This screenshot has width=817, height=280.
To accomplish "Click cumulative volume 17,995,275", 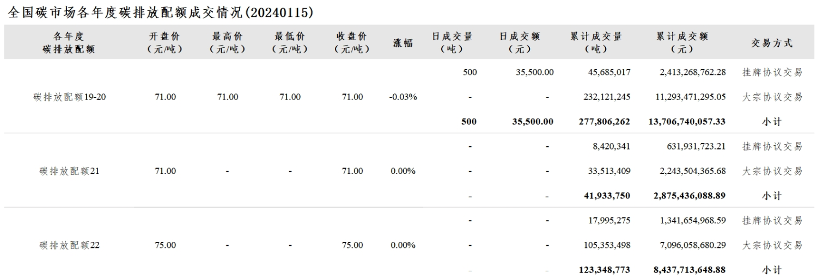I will tap(609, 220).
